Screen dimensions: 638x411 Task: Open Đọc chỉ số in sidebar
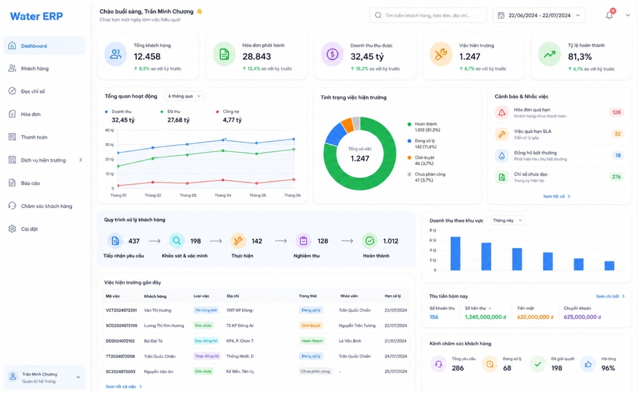45,91
